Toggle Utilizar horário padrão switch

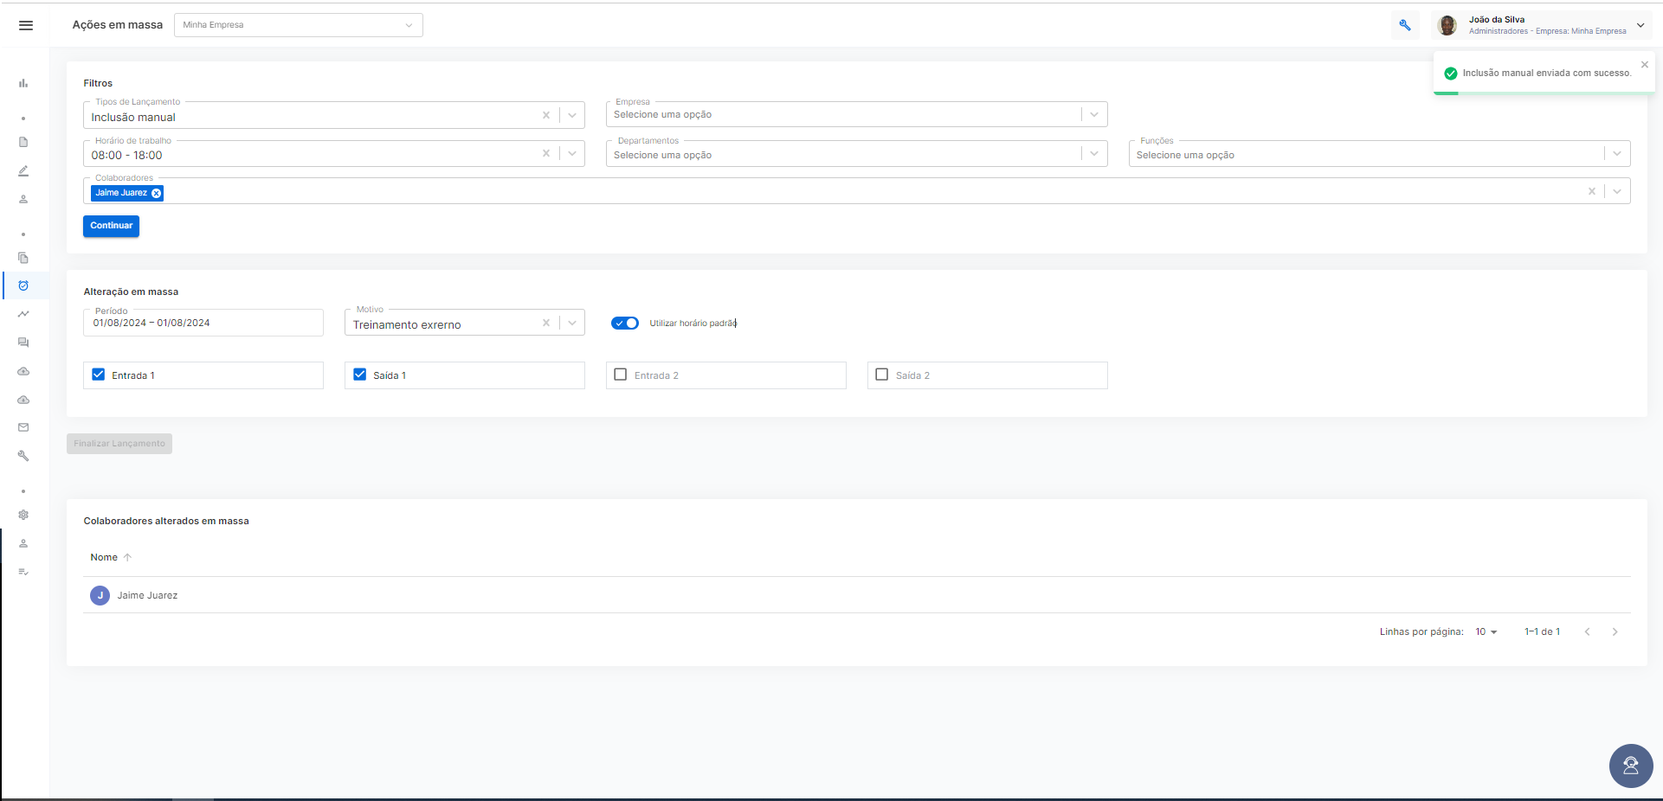[625, 323]
